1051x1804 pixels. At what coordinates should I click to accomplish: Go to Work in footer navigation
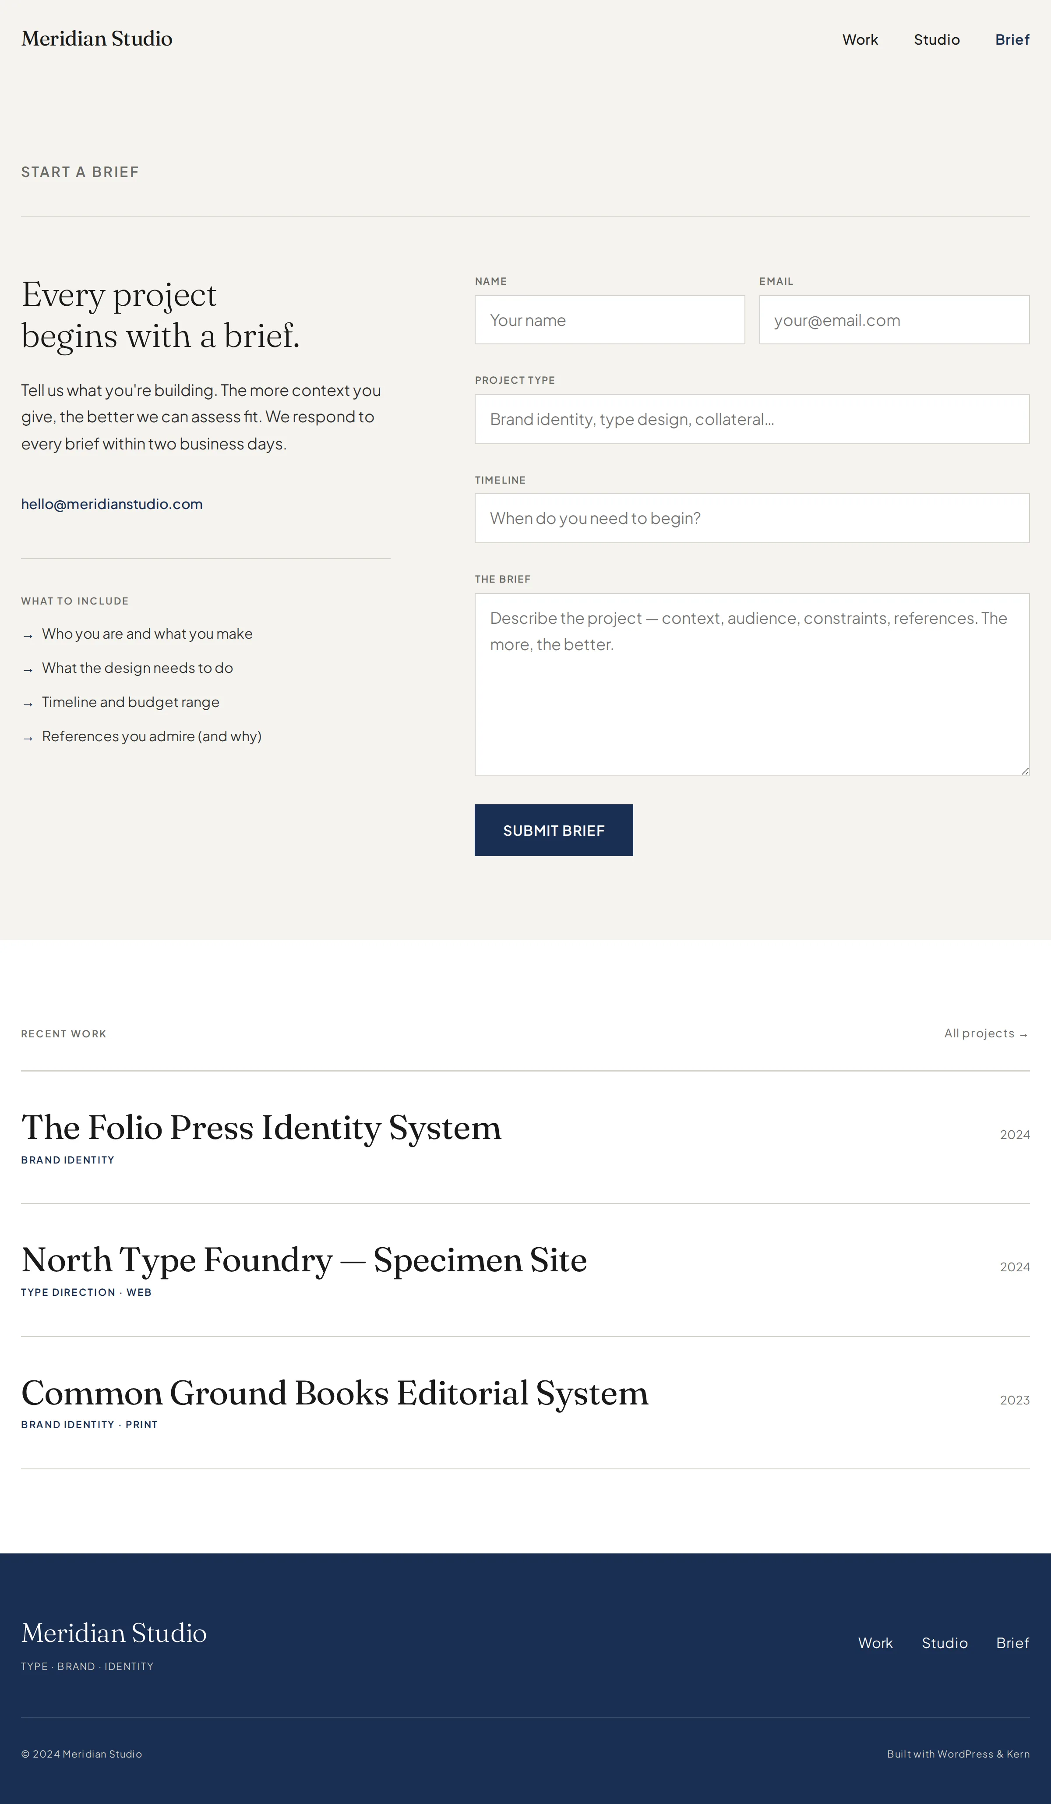pos(876,1643)
